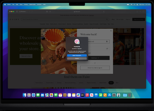
Task: Click the FAIRE logo
Action: pyautogui.click(x=14, y=19)
